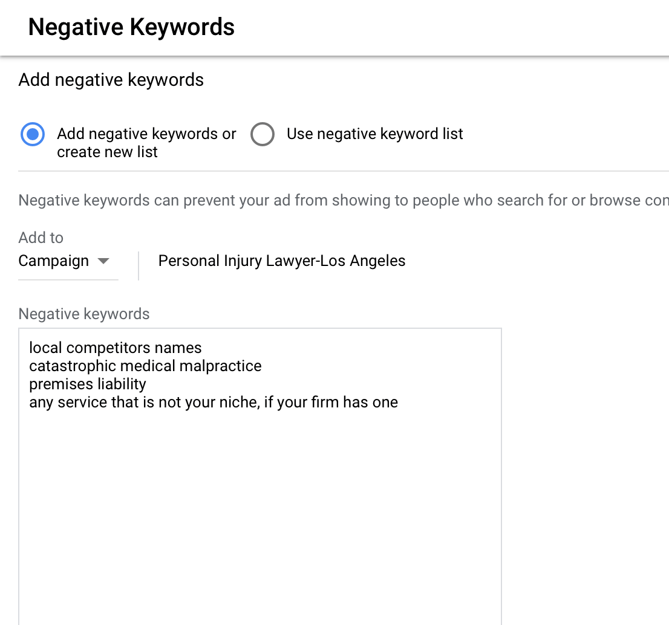Click the campaign name 'Personal Injury Lawyer-Los Angeles'

tap(281, 261)
